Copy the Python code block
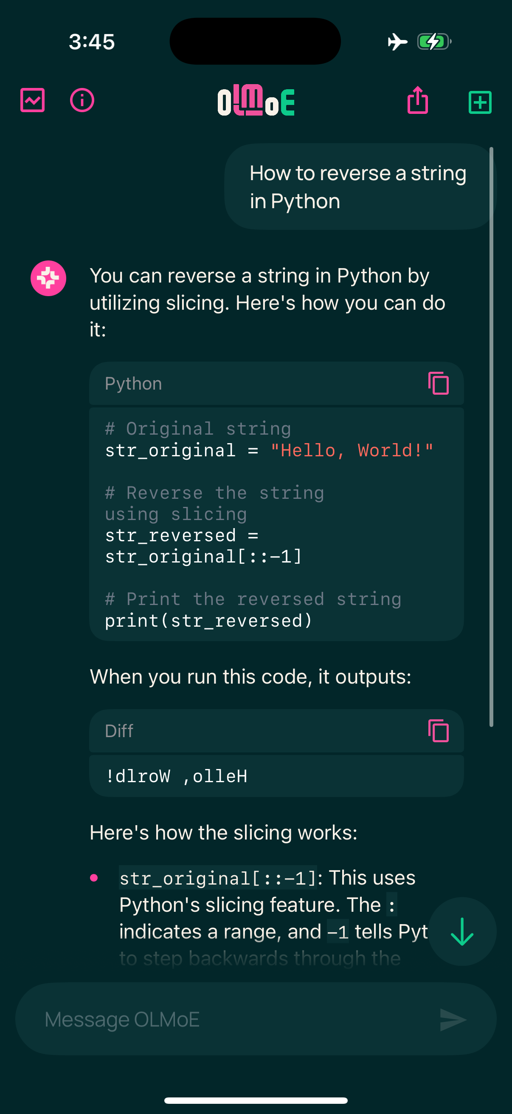512x1114 pixels. 439,383
